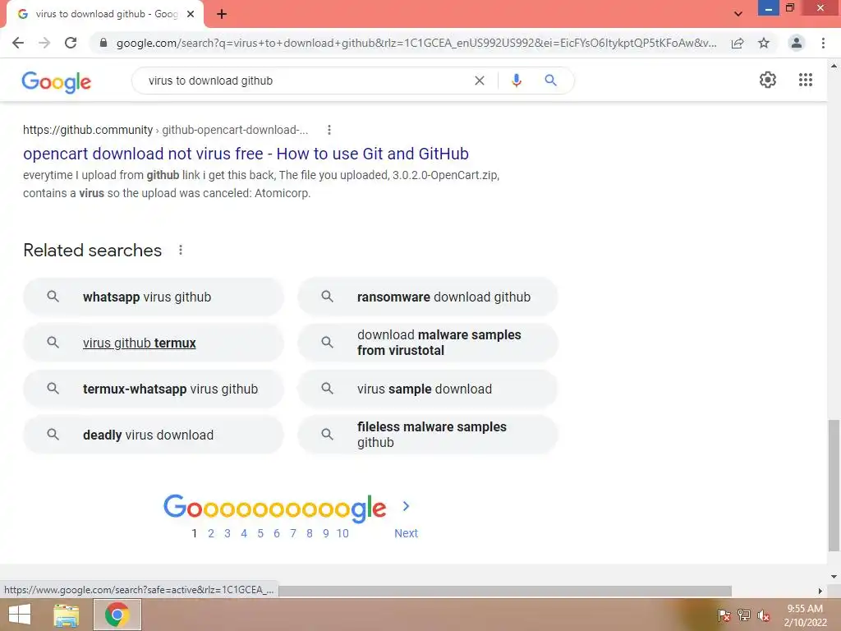Reload the Google search page
Image resolution: width=841 pixels, height=631 pixels.
tap(71, 43)
